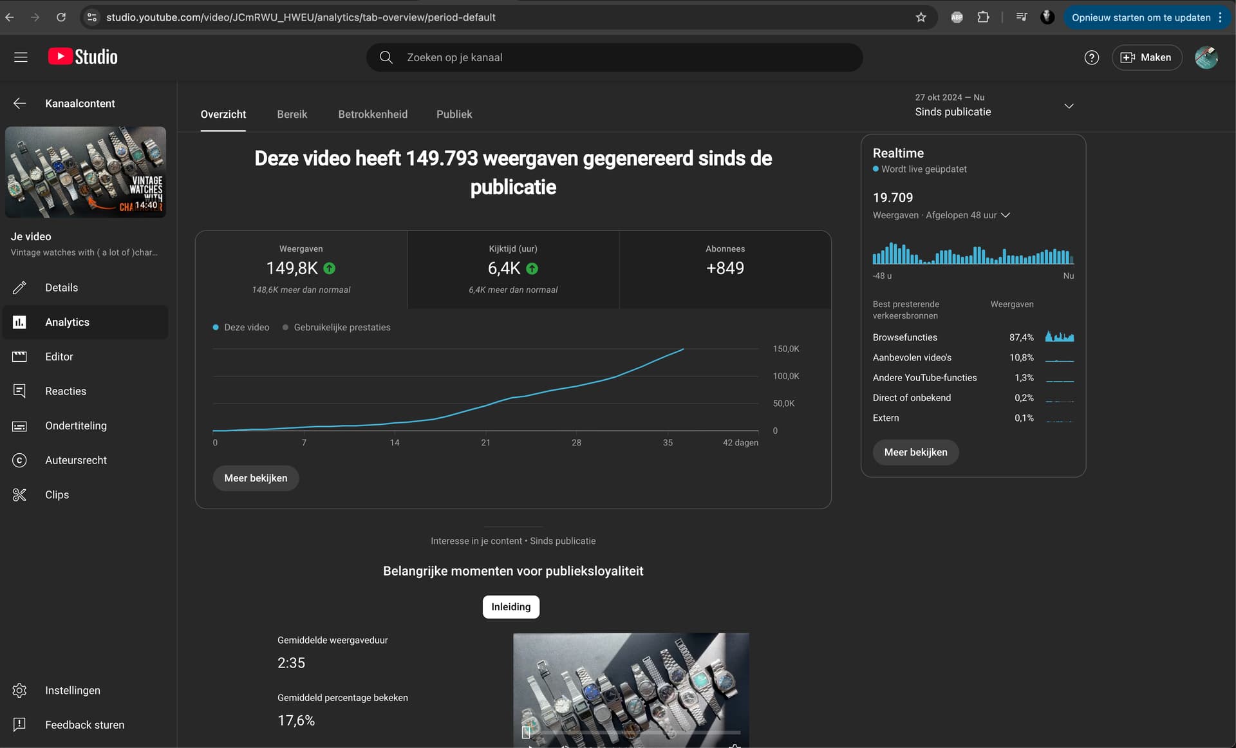Go back to Kanaalcontent with arrow
This screenshot has height=748, width=1236.
(x=19, y=104)
